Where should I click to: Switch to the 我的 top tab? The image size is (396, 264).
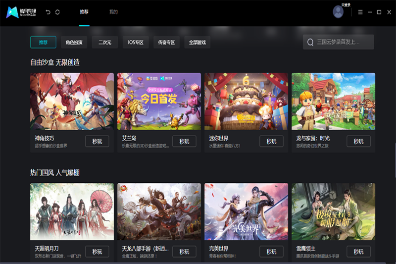point(113,11)
